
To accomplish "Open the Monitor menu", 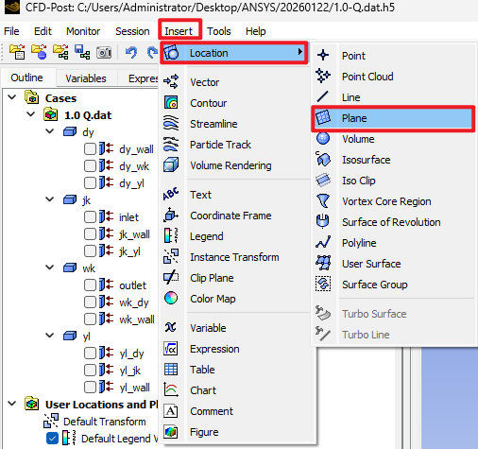I will (x=83, y=31).
